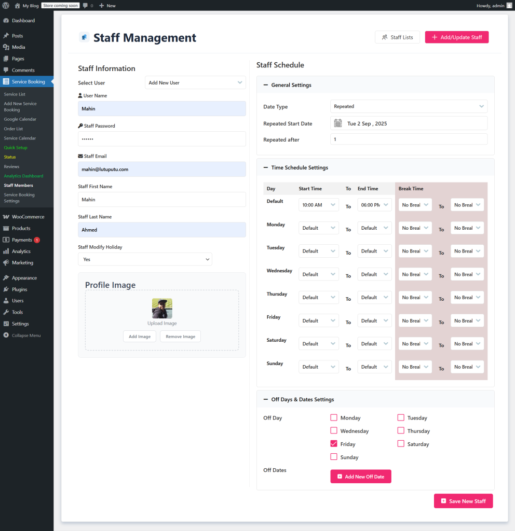Click the WordPress logo icon

6,6
